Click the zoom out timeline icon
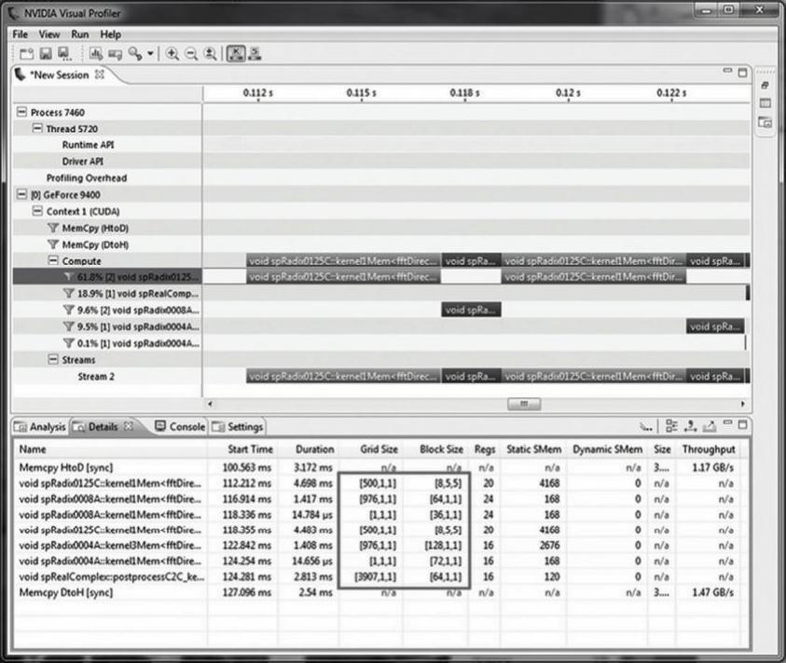 191,54
